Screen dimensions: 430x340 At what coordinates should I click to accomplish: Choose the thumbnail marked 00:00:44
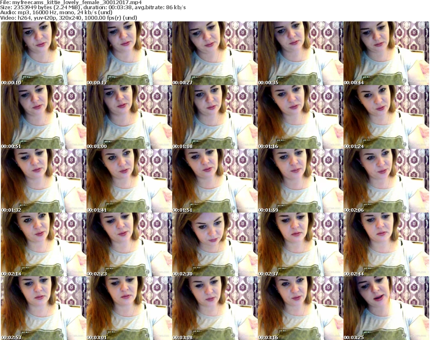(386, 53)
